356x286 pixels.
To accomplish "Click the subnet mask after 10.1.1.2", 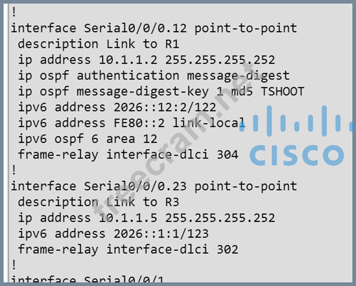I will (x=220, y=60).
